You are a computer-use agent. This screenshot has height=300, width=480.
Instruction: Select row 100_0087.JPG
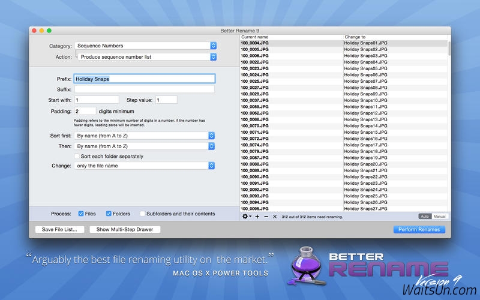point(343,158)
